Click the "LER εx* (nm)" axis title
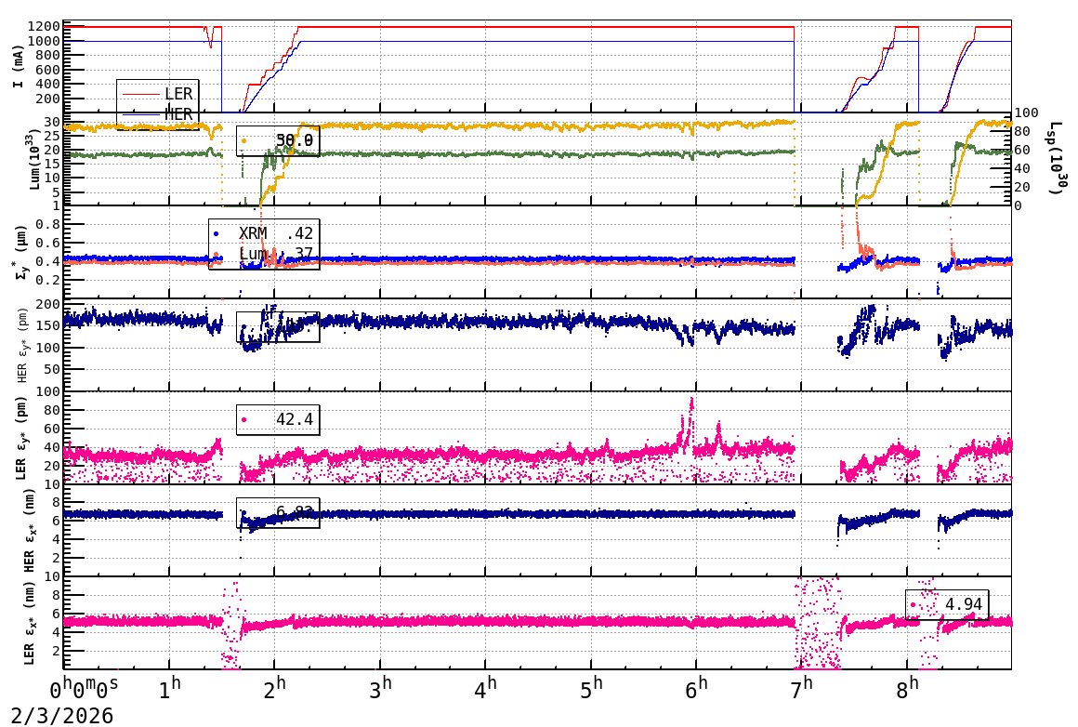 (x=29, y=623)
